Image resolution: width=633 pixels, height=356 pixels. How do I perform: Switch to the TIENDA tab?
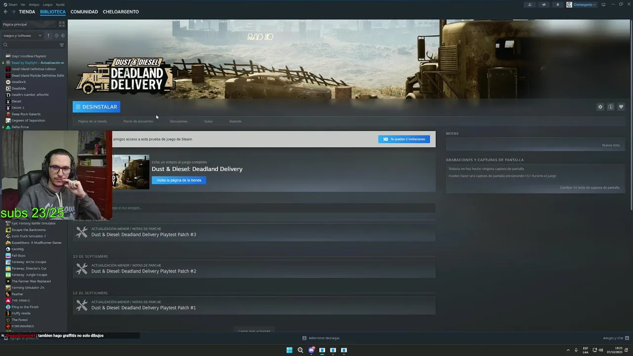(x=27, y=12)
